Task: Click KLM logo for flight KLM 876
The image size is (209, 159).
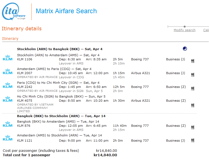Action: pyautogui.click(x=7, y=124)
